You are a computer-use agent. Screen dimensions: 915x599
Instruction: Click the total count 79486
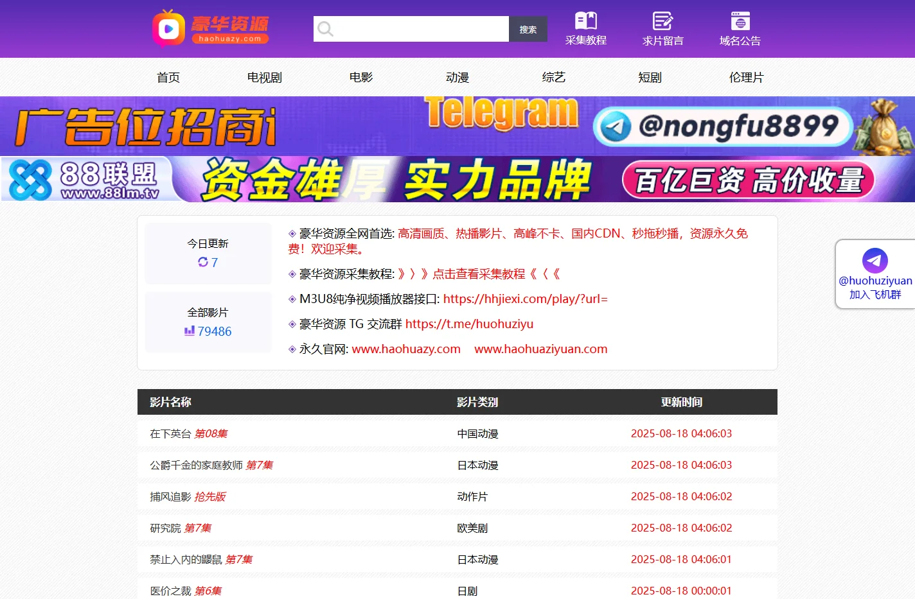[x=215, y=331]
